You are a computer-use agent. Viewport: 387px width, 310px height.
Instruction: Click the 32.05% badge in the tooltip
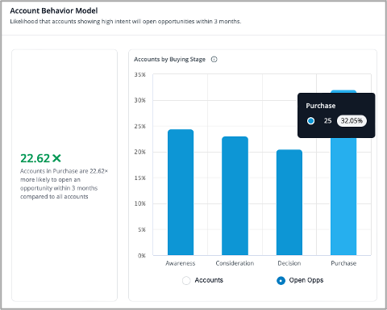[352, 121]
